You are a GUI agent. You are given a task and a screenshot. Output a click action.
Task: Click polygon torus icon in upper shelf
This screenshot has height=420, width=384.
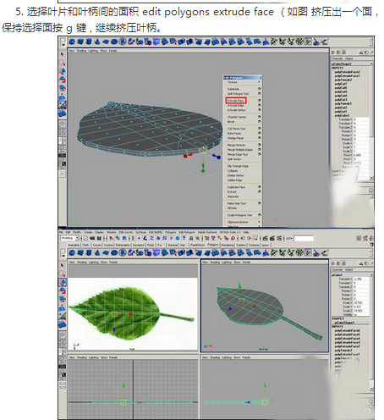(x=114, y=41)
